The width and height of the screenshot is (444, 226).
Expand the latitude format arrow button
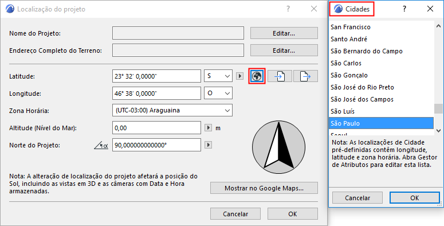240,76
